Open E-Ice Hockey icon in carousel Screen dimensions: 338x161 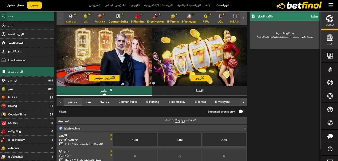pos(155,16)
